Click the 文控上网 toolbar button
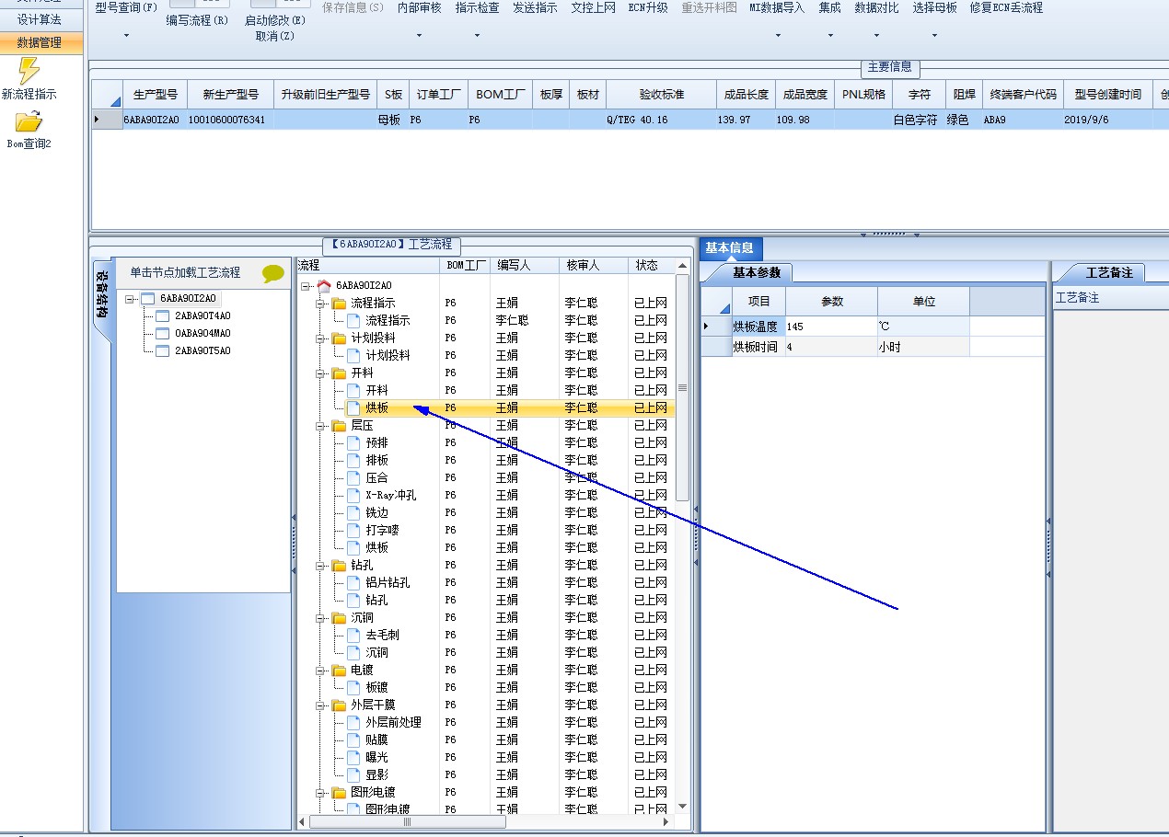The width and height of the screenshot is (1169, 837). pos(593,7)
